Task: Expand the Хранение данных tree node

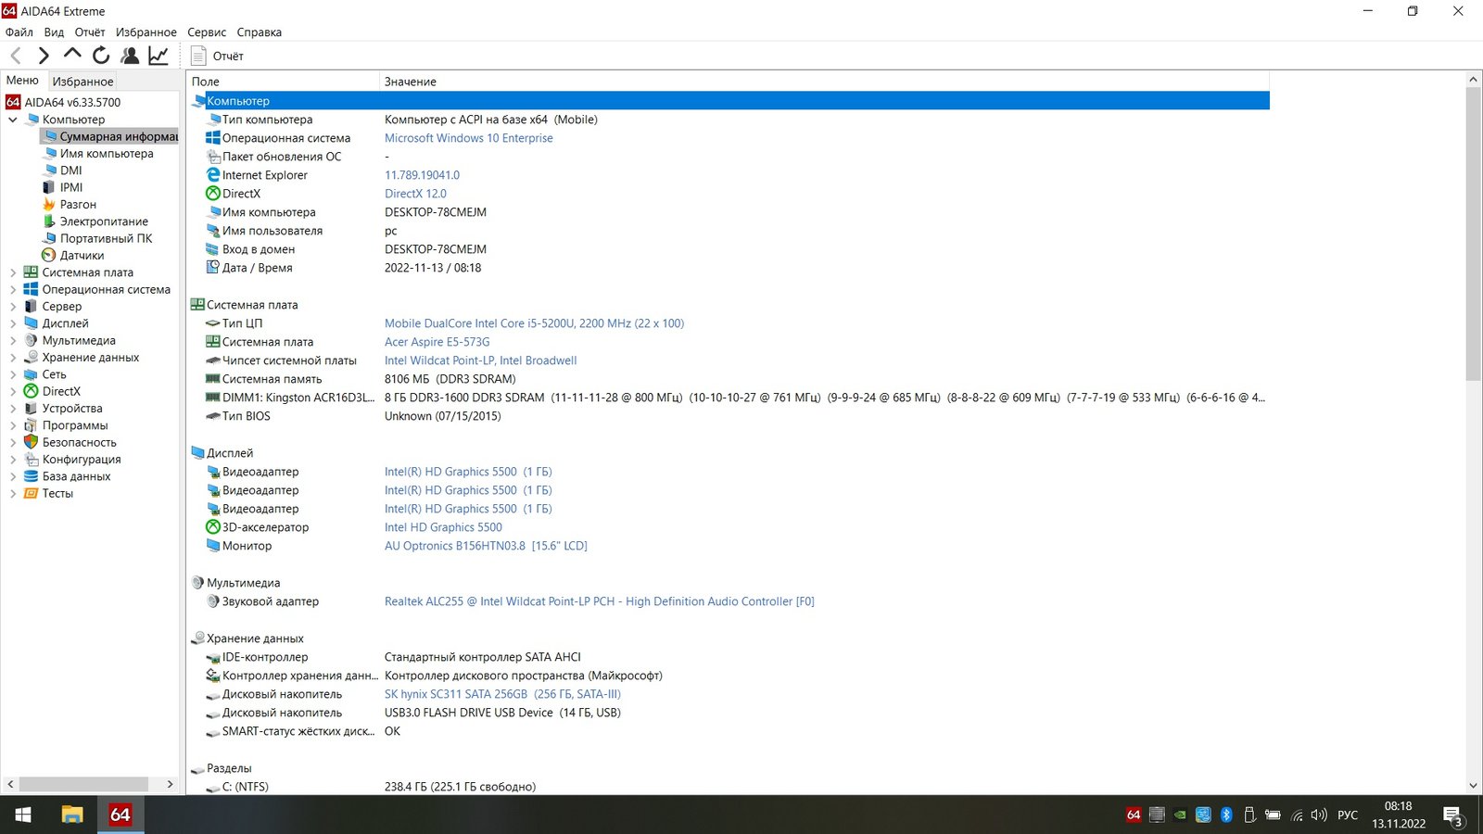Action: pyautogui.click(x=13, y=358)
